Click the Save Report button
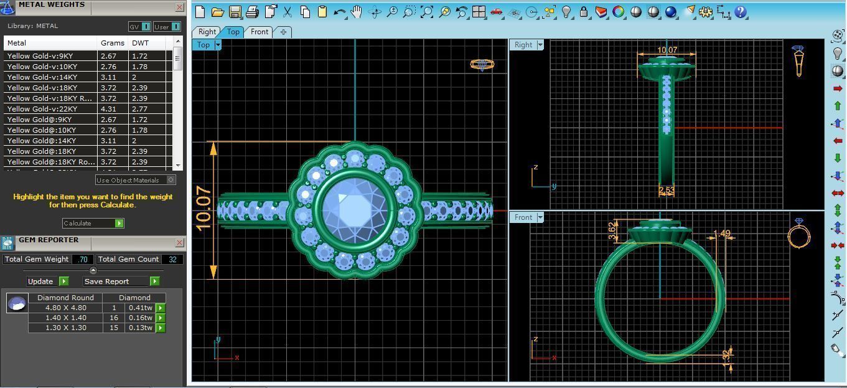The image size is (847, 388). point(121,281)
